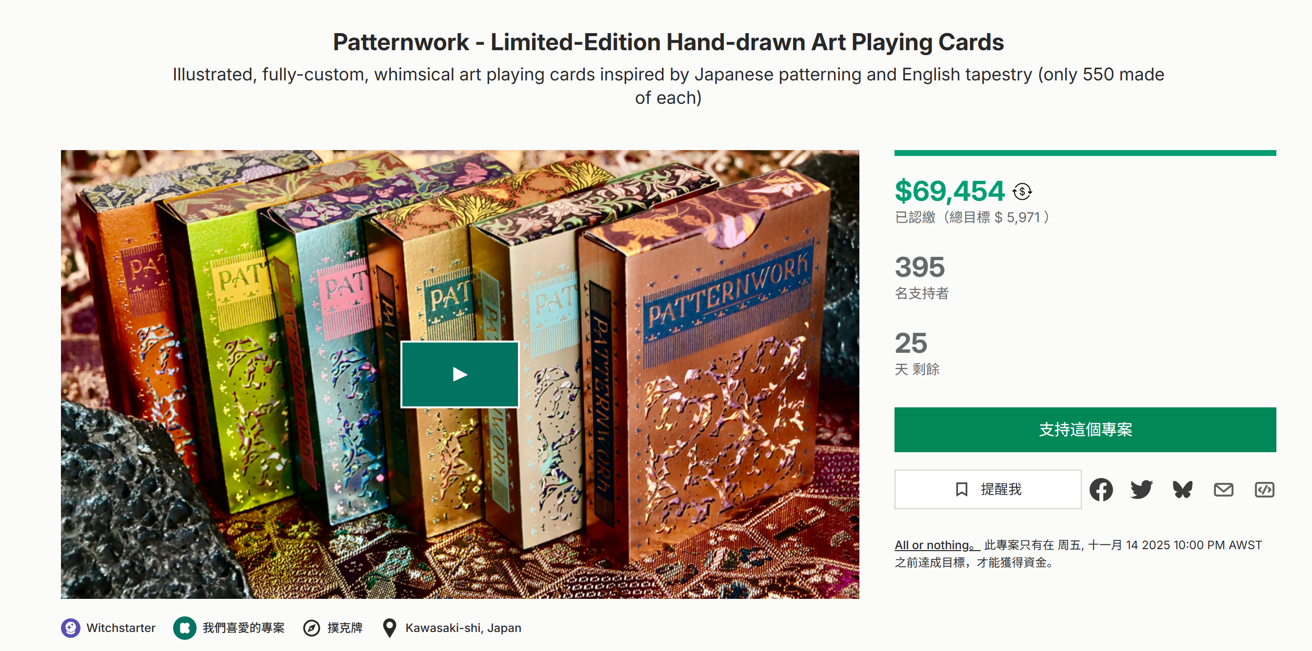Viewport: 1312px width, 651px height.
Task: Click the Witchstarter badge icon
Action: [71, 628]
